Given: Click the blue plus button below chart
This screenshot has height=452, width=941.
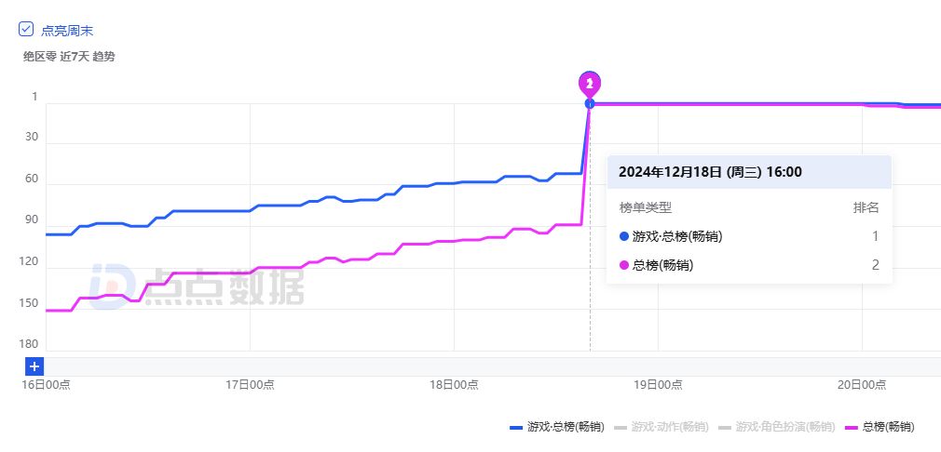Looking at the screenshot, I should point(34,366).
